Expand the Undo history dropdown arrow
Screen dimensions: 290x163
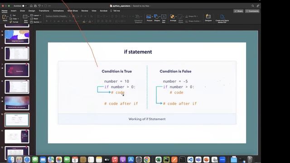click(x=42, y=6)
